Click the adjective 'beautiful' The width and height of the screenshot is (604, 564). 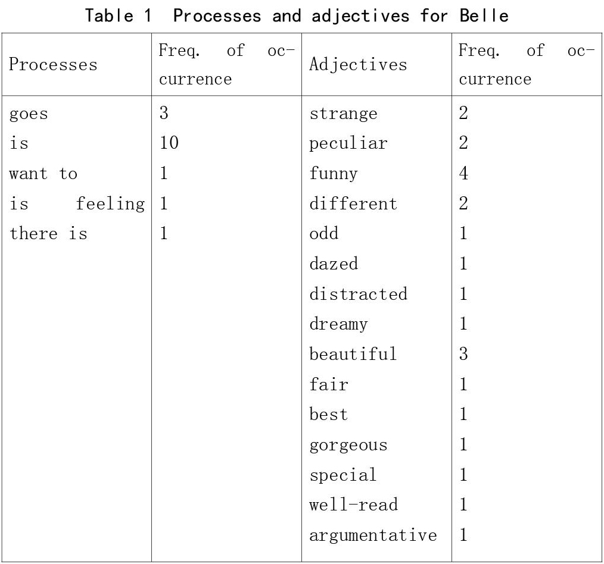pyautogui.click(x=353, y=354)
